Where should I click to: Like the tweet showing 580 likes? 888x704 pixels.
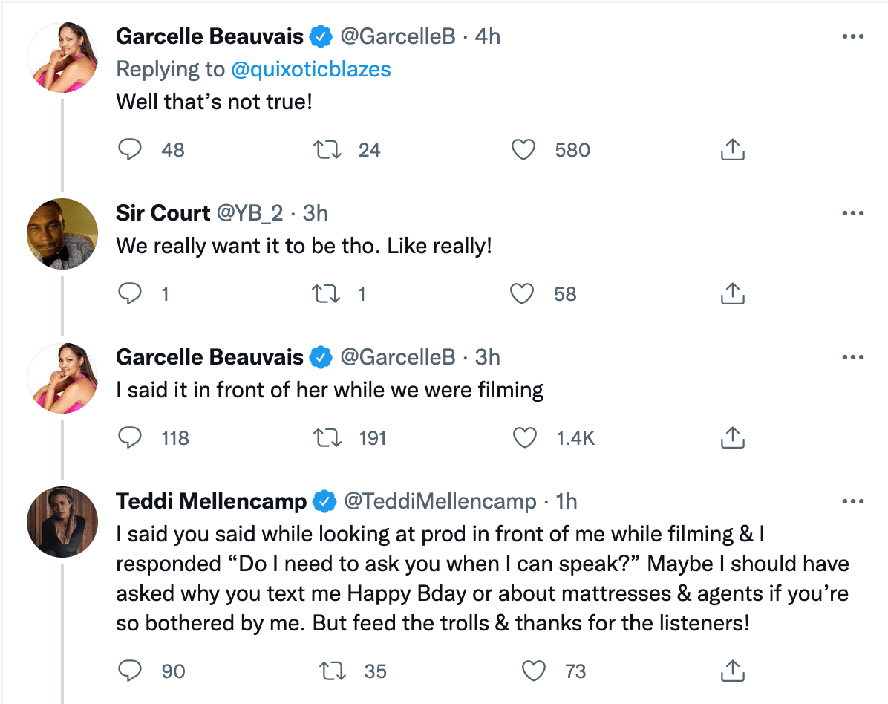pos(523,149)
